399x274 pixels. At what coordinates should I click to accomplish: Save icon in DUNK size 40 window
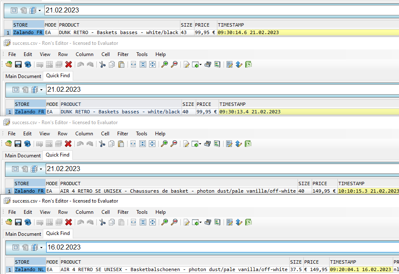click(18, 65)
